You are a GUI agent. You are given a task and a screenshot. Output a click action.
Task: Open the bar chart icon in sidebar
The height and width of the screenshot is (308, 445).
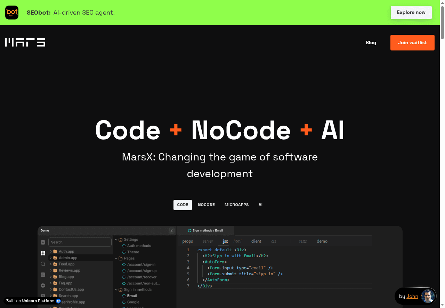click(43, 275)
